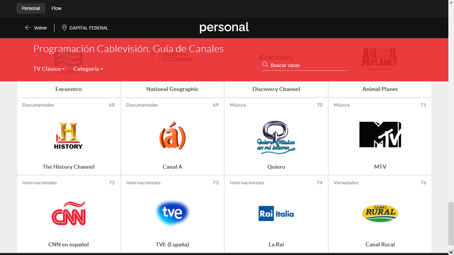Click channel number 69
The image size is (454, 255).
216,105
